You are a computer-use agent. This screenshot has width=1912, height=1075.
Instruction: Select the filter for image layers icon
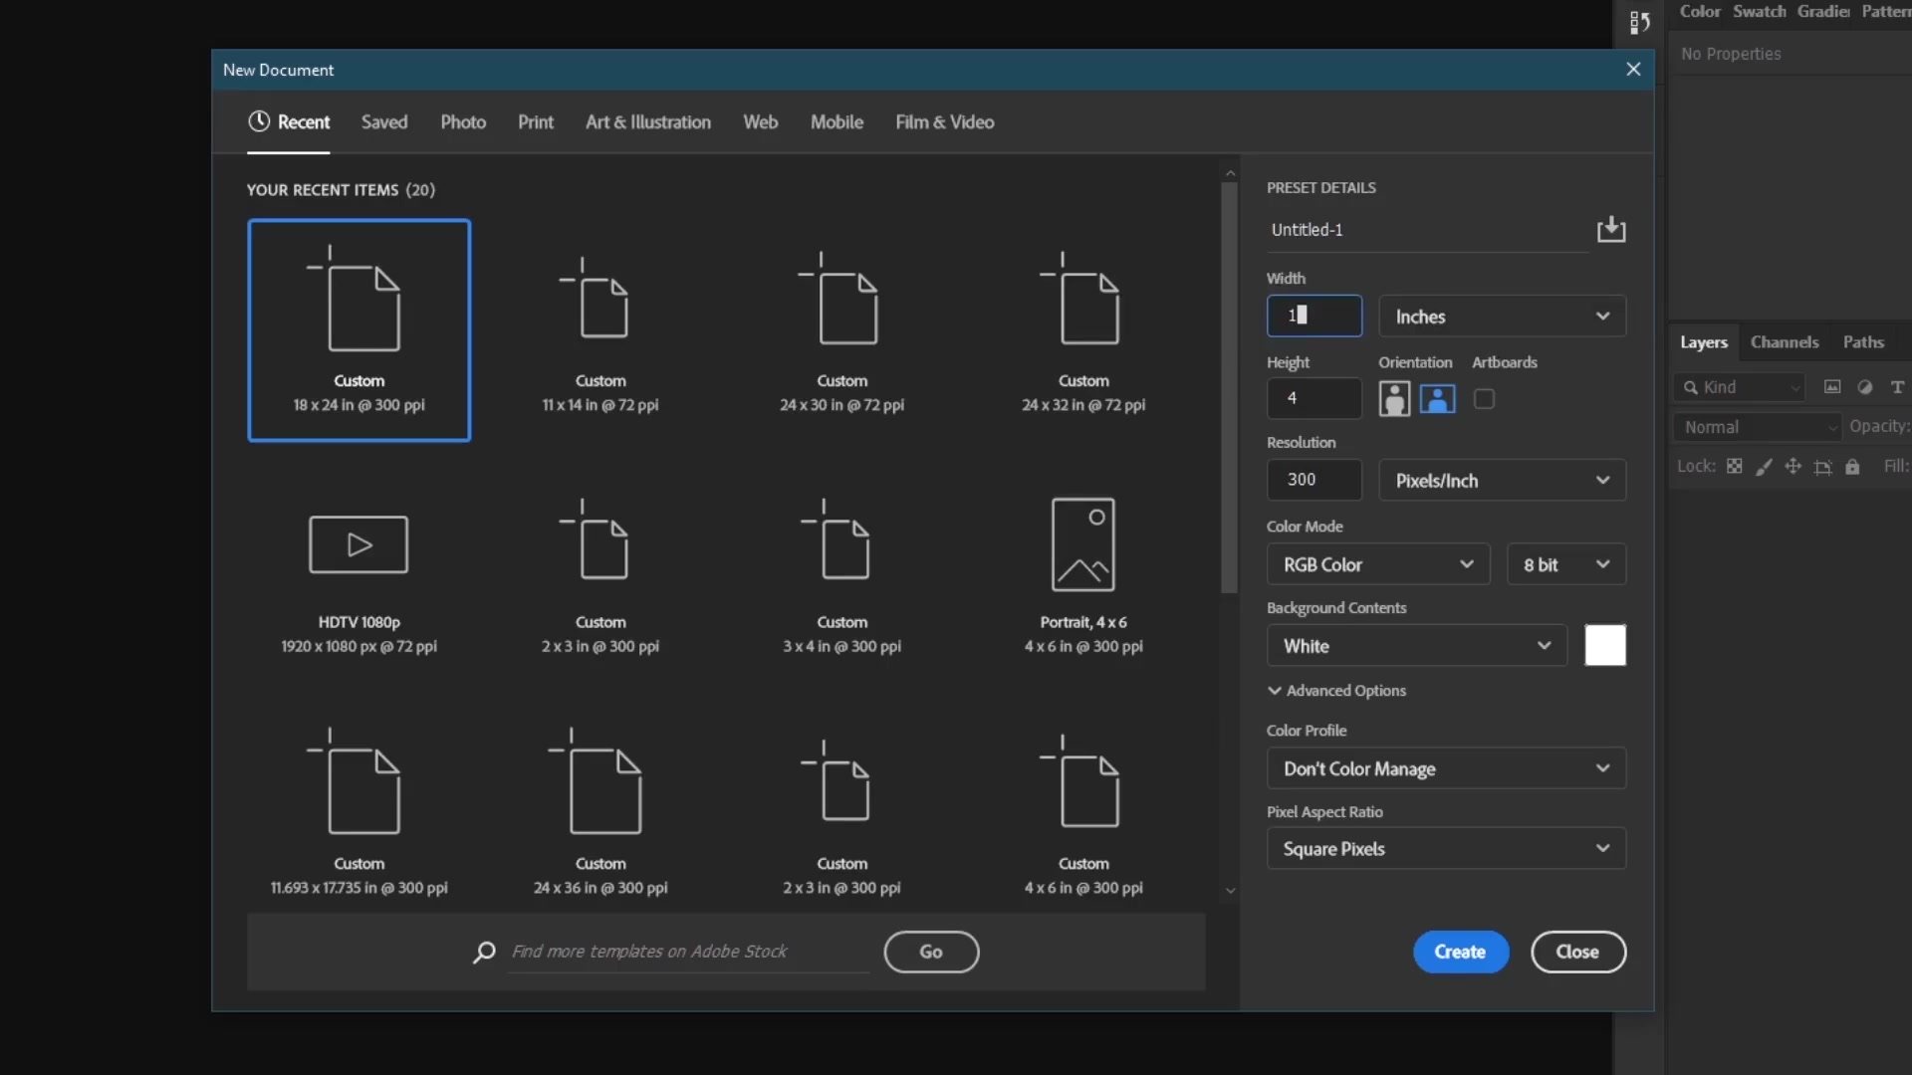(1832, 387)
